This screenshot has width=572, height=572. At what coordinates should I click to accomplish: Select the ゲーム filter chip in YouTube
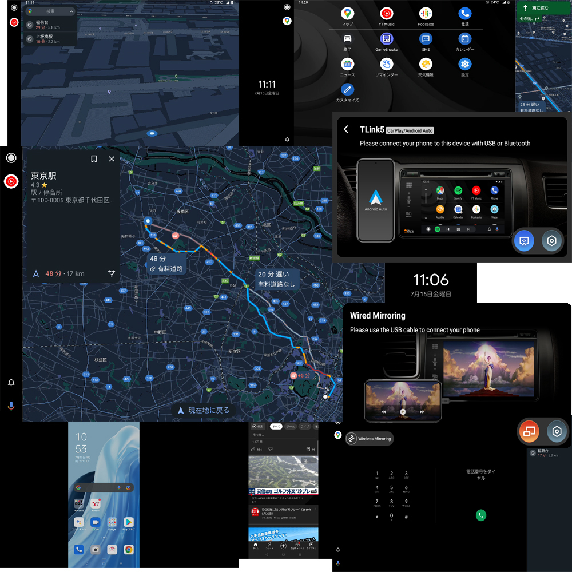291,426
